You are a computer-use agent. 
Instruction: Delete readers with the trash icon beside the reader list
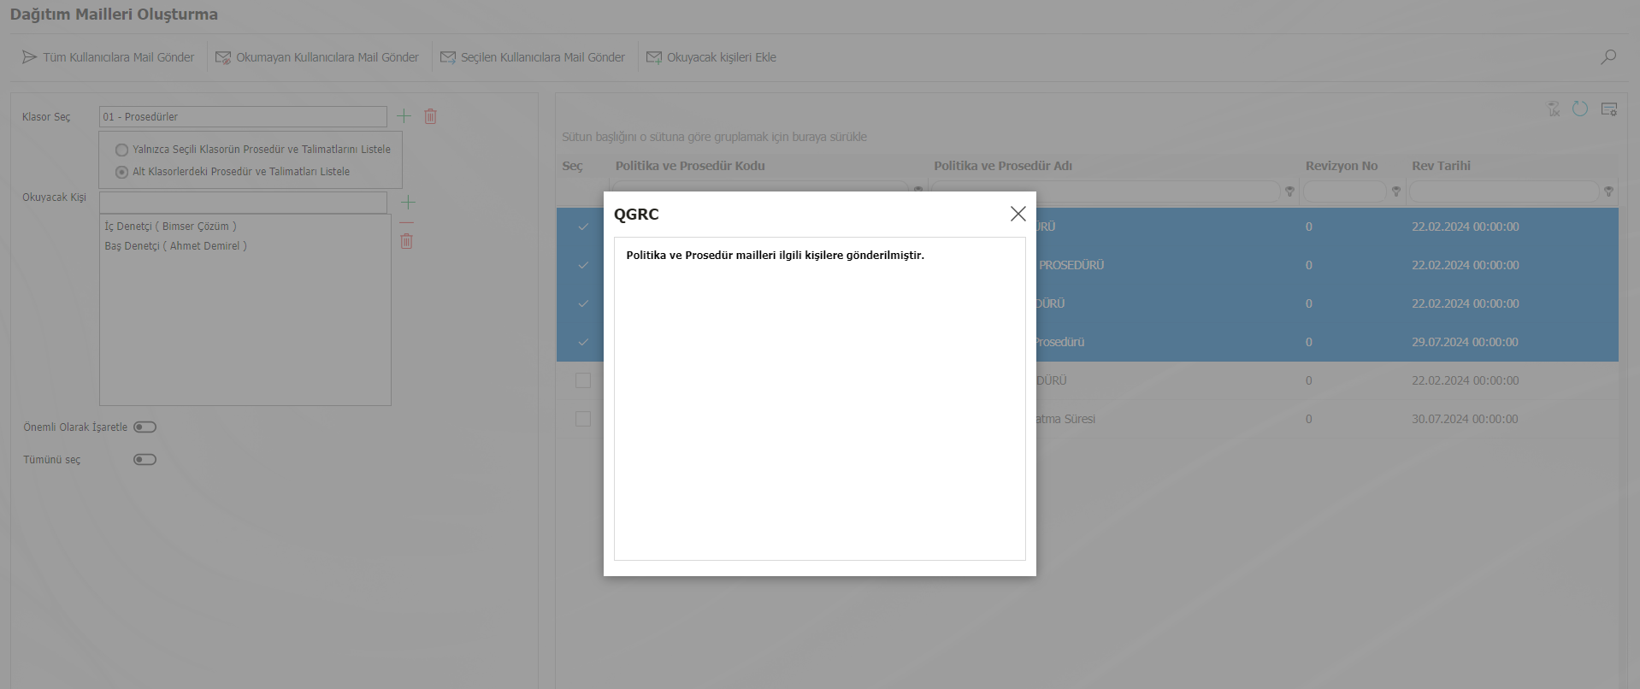[x=407, y=241]
